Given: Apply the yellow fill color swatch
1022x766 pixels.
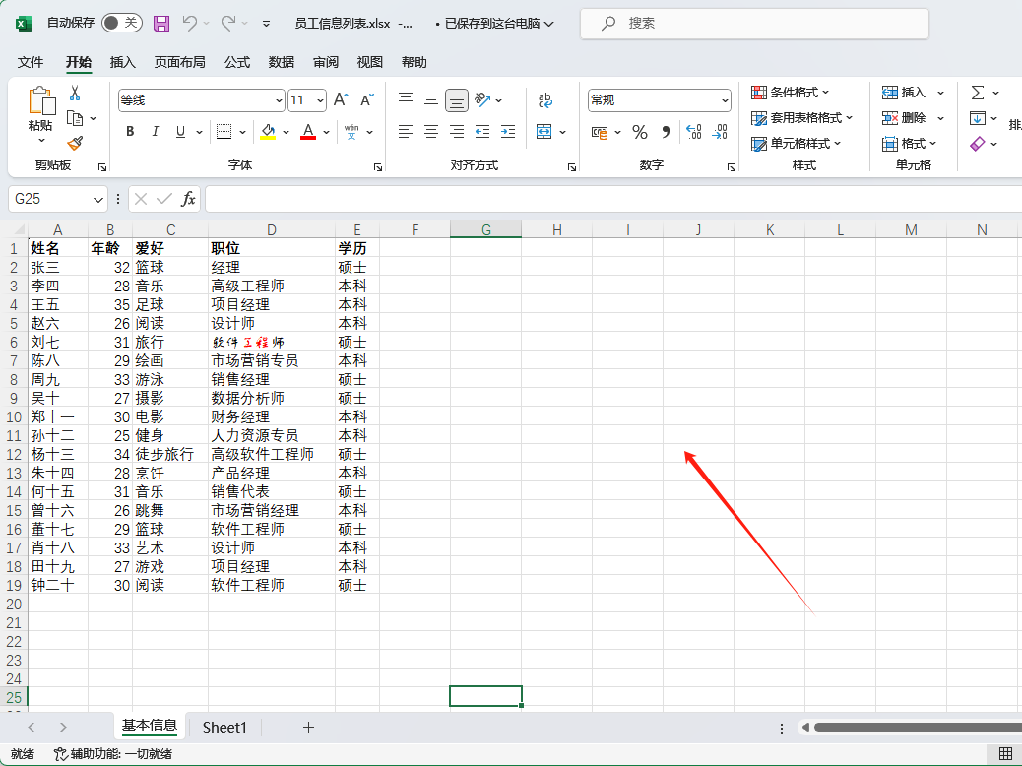Looking at the screenshot, I should click(268, 132).
